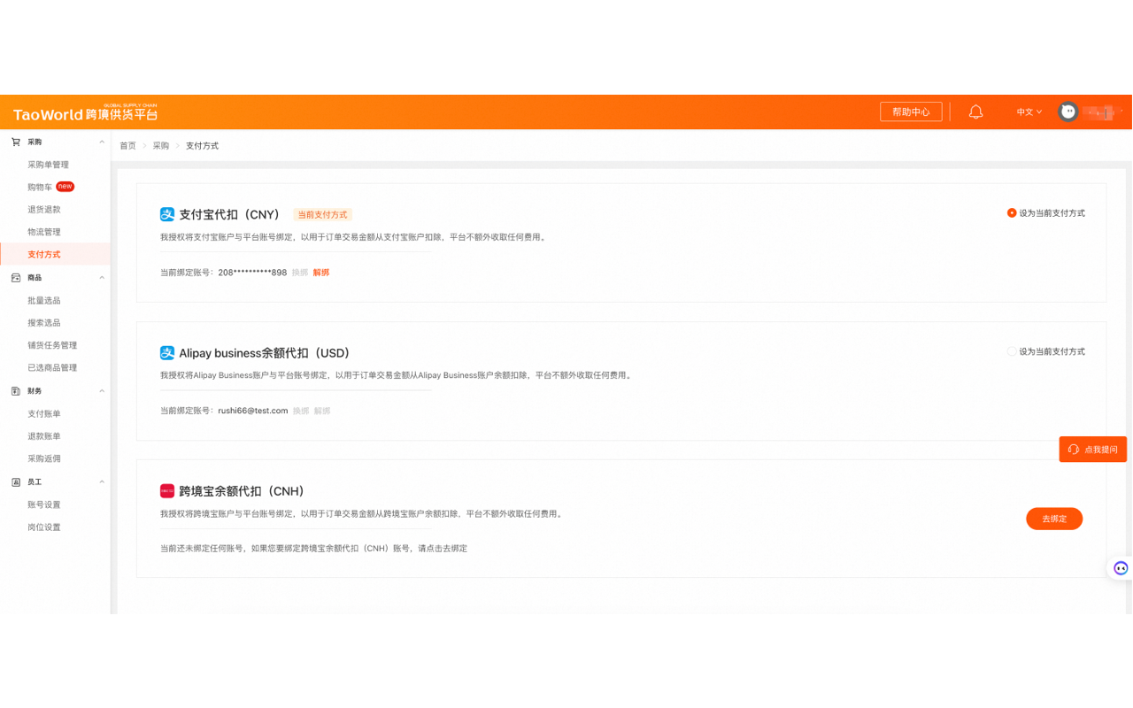
Task: Click the new badge beside 购物车
Action: click(66, 187)
